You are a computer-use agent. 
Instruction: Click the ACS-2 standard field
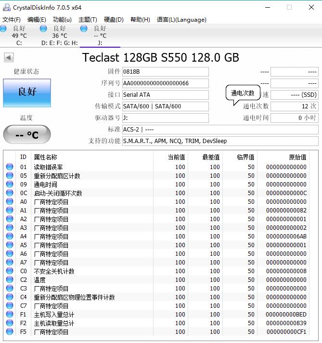click(220, 130)
